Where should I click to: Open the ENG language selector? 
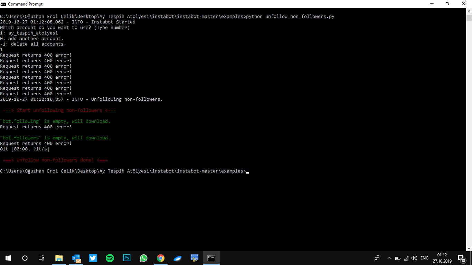pos(424,258)
